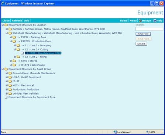The width and height of the screenshot is (165, 135).
Task: Open Design mode in the toolbar
Action: [x=145, y=21]
